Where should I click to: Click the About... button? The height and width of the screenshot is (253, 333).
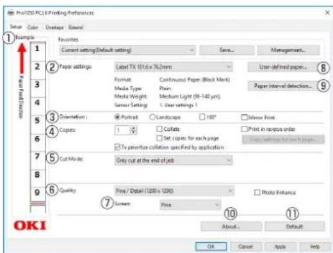coord(231,226)
